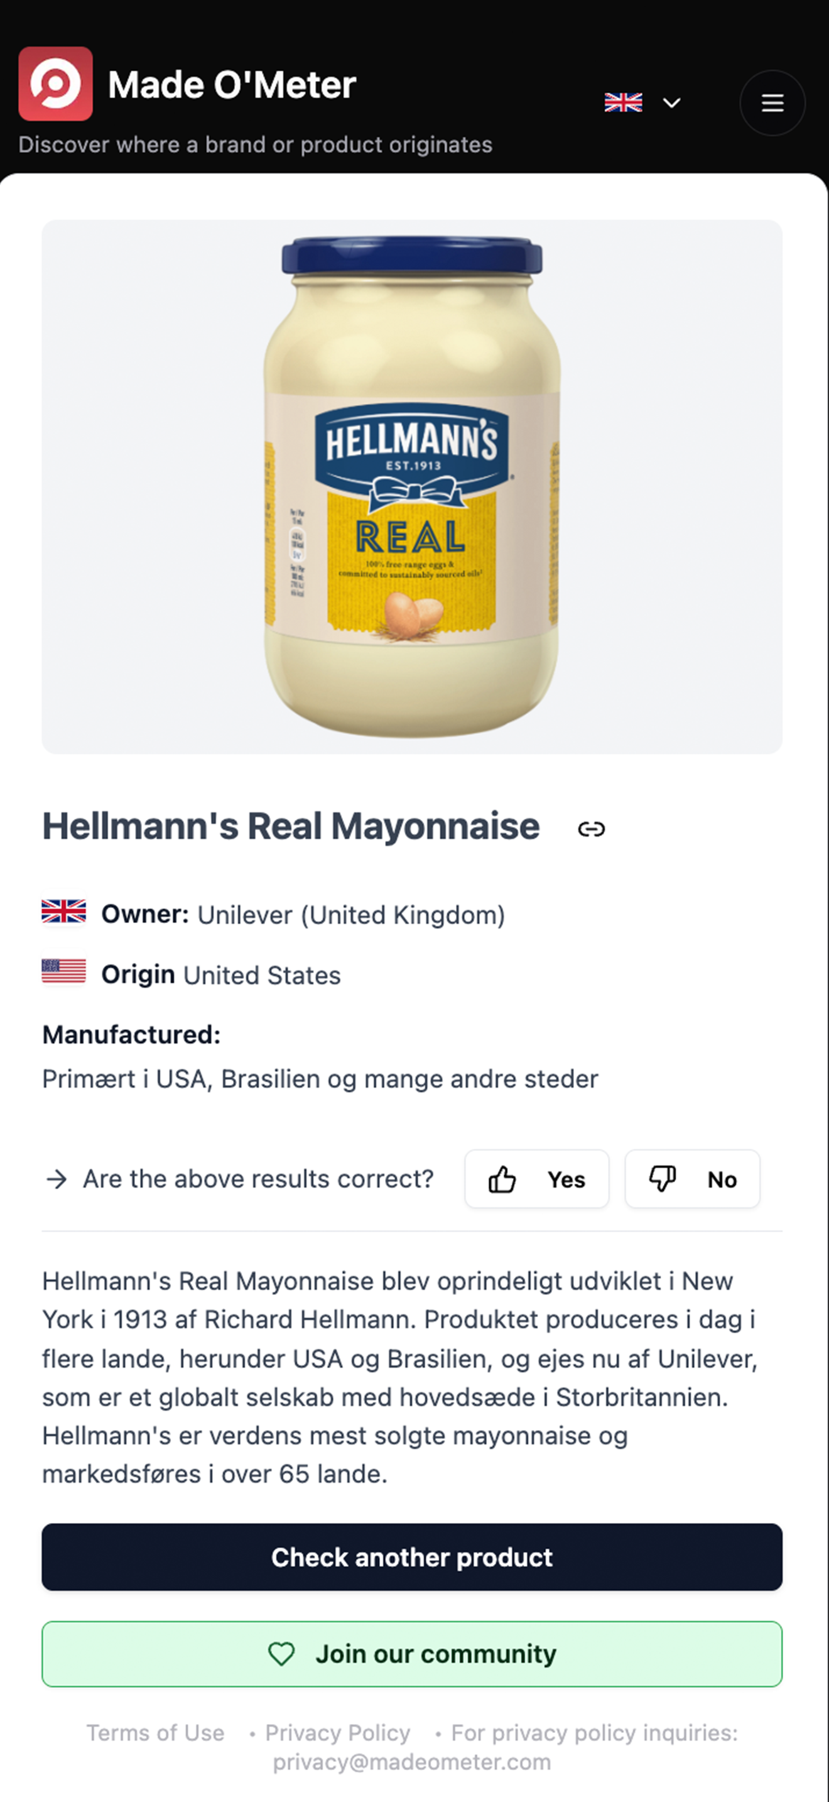
Task: Click Check another product button
Action: click(x=412, y=1557)
